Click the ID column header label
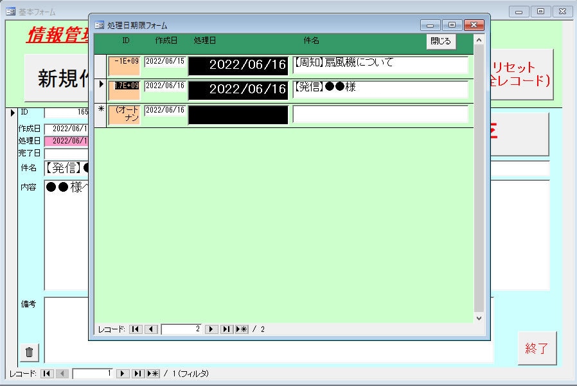This screenshot has height=386, width=577. coord(126,41)
